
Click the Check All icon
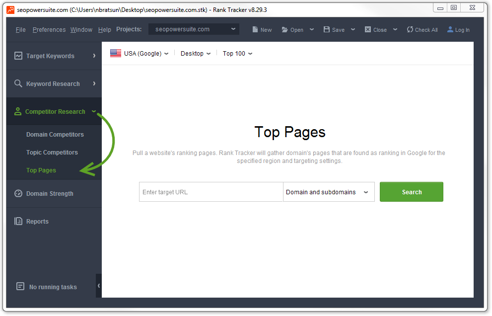pyautogui.click(x=411, y=29)
